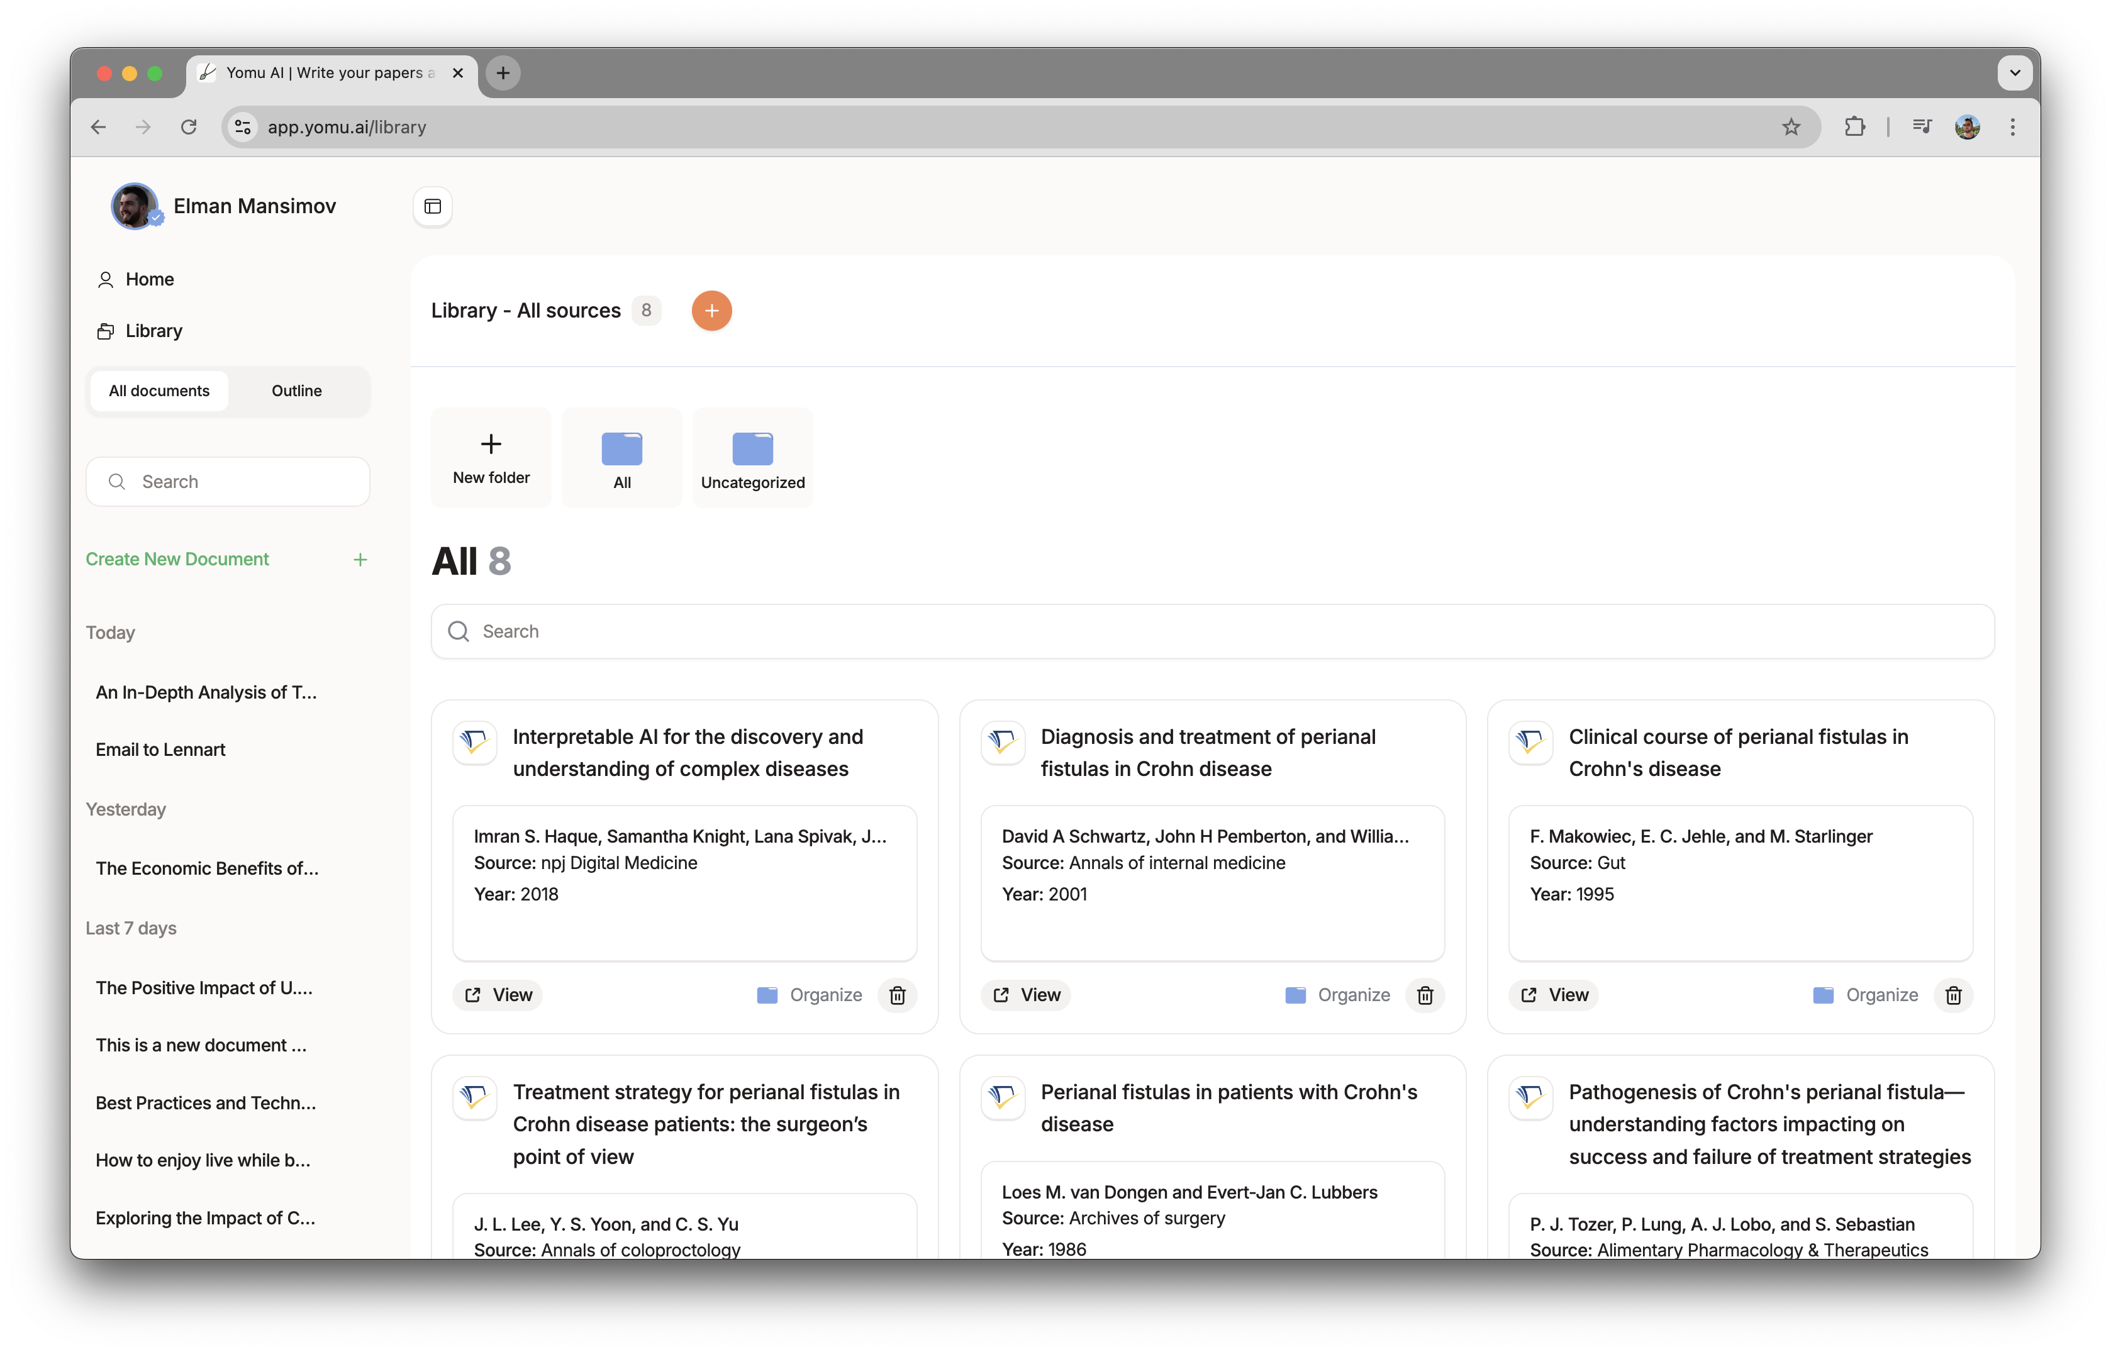The height and width of the screenshot is (1352, 2111).
Task: Switch to Outline tab
Action: pos(297,391)
